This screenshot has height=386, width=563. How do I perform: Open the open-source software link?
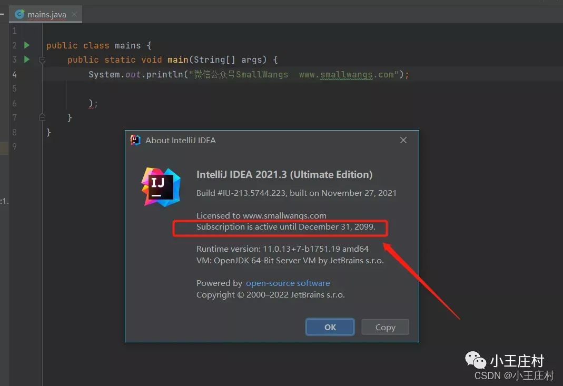tap(288, 283)
